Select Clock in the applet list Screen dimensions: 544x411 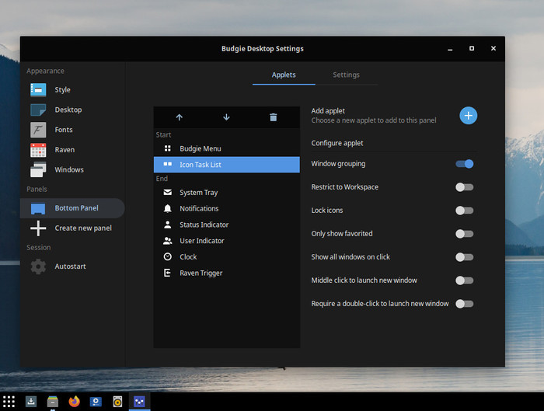point(188,257)
